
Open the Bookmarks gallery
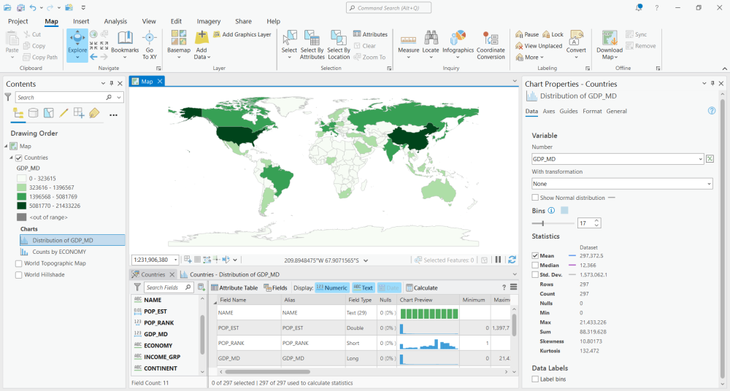[125, 45]
